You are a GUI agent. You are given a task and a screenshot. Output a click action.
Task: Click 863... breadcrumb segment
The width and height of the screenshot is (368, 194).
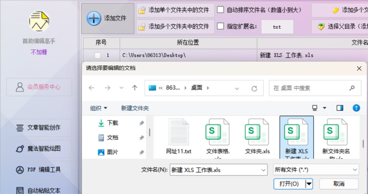[173, 88]
